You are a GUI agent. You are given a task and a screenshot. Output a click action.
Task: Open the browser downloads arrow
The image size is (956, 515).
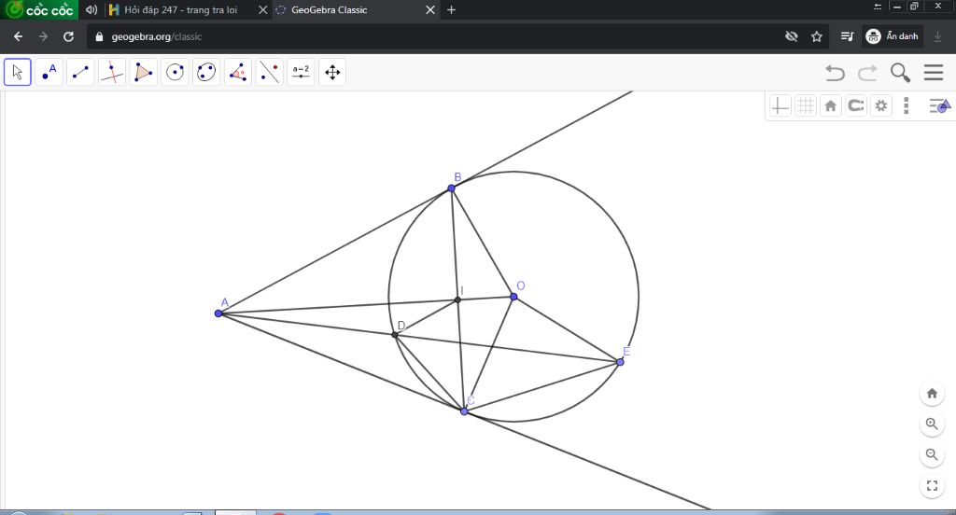pos(937,36)
